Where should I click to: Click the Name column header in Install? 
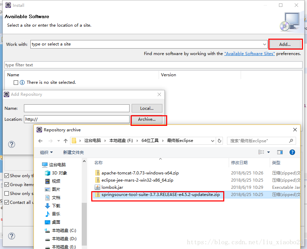13,75
